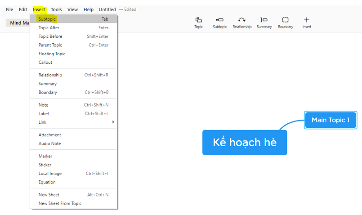Insert a Callout from the menu
Screen dimensions: 362x215
(45, 63)
